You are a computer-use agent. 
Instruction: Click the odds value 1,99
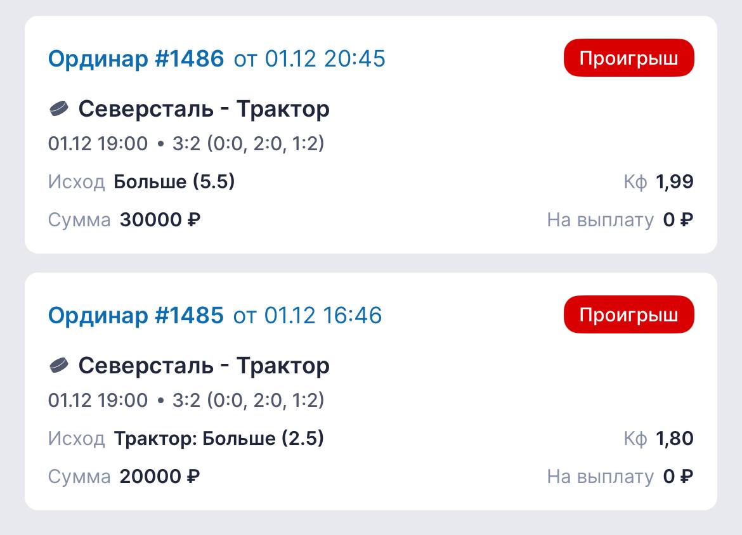pos(674,183)
